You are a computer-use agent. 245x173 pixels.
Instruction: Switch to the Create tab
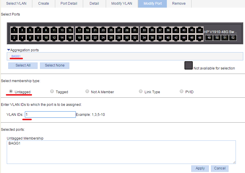pyautogui.click(x=43, y=4)
